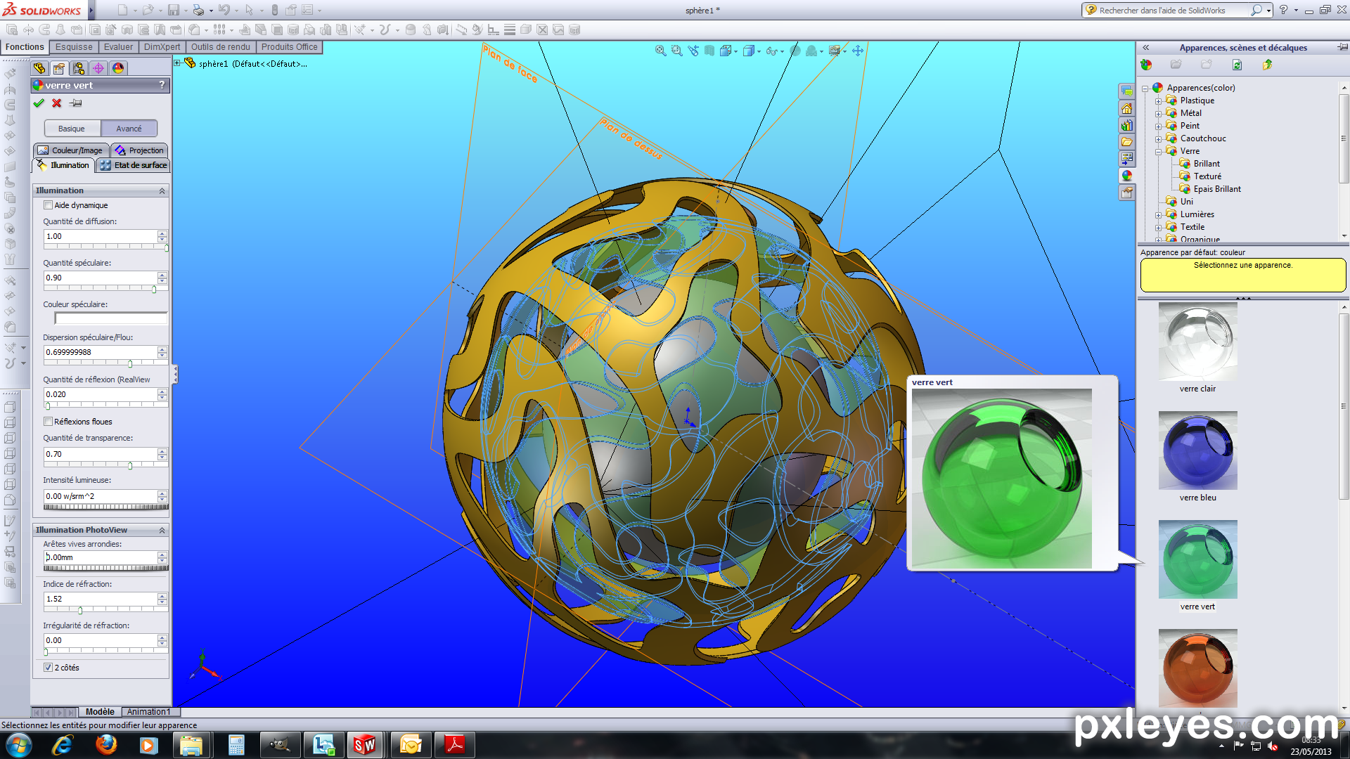The width and height of the screenshot is (1350, 759).
Task: Enable the Aide dynamique checkbox
Action: [48, 205]
